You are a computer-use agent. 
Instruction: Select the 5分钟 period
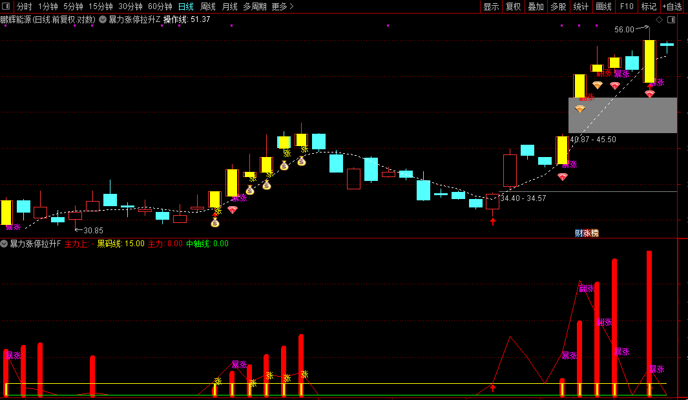[x=73, y=6]
